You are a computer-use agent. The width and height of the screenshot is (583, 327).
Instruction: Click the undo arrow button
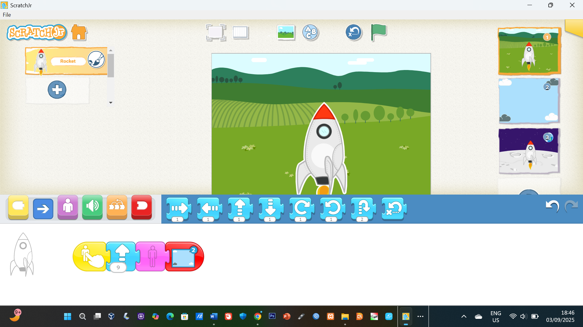click(552, 206)
